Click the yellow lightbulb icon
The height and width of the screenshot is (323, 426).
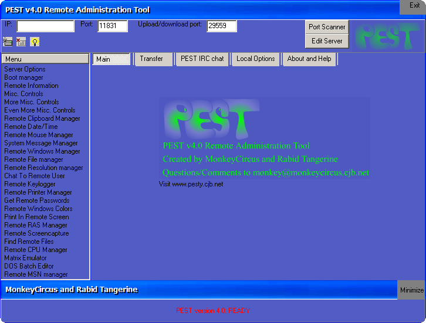point(35,42)
